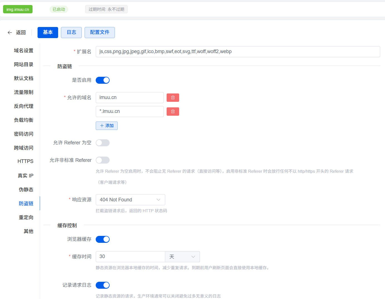Image resolution: width=385 pixels, height=299 pixels.
Task: Expand the cache time unit dropdown
Action: click(182, 257)
